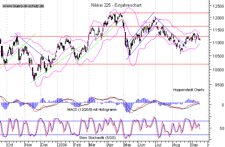Select the Sep month marker
The image size is (225, 147).
(x=194, y=145)
